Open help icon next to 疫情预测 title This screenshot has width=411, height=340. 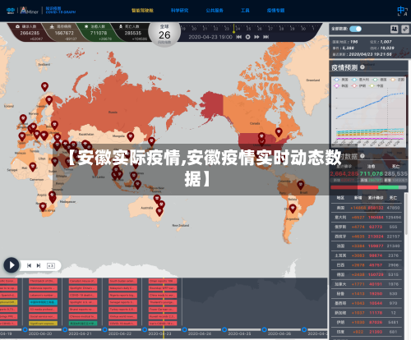click(x=363, y=67)
